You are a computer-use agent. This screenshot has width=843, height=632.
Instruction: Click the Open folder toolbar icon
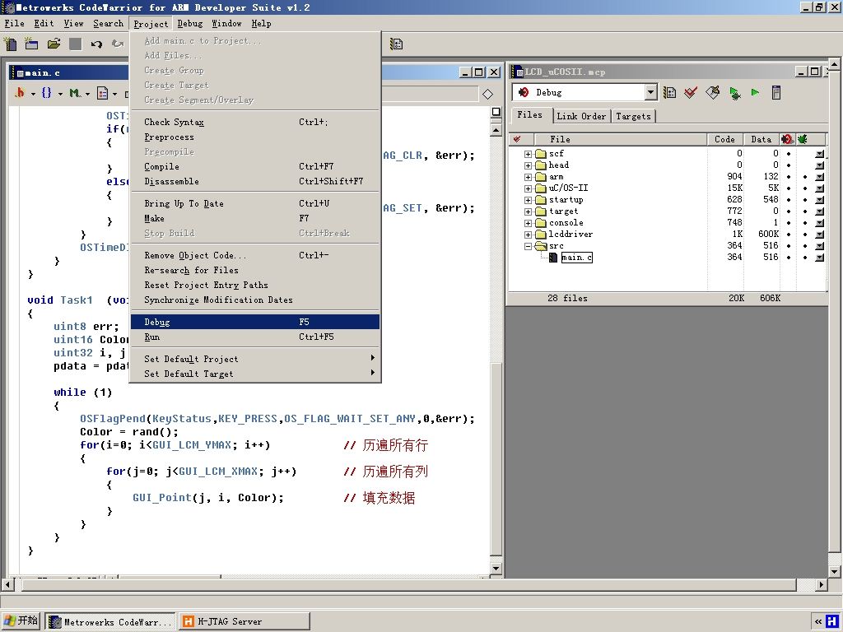(54, 44)
